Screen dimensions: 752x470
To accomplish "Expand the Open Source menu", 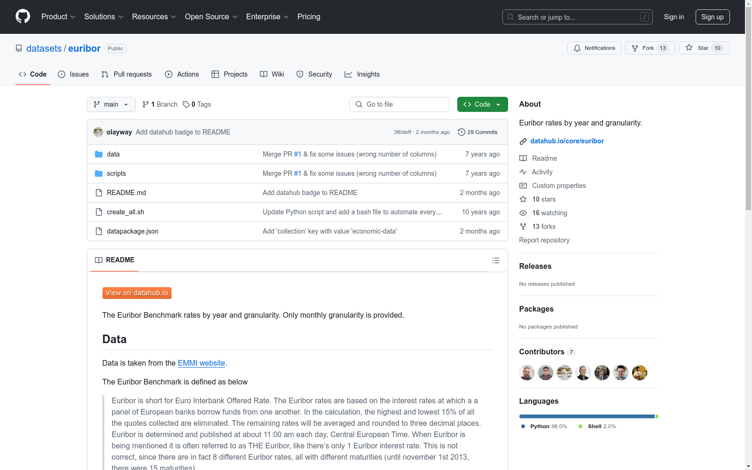I will point(211,17).
